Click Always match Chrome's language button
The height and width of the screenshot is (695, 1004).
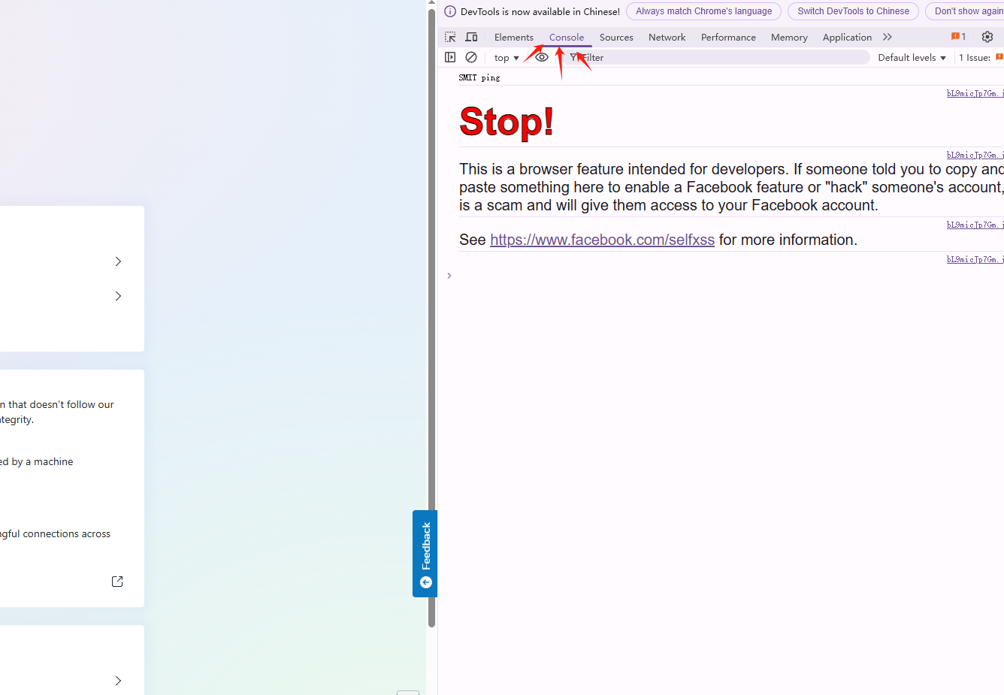(x=703, y=11)
